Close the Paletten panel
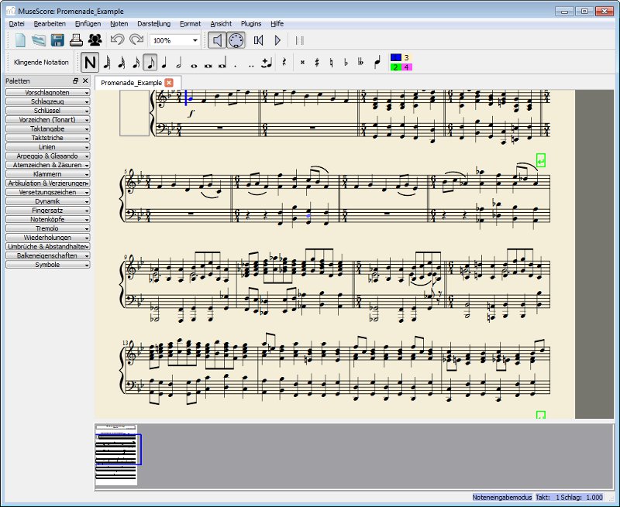 [85, 81]
